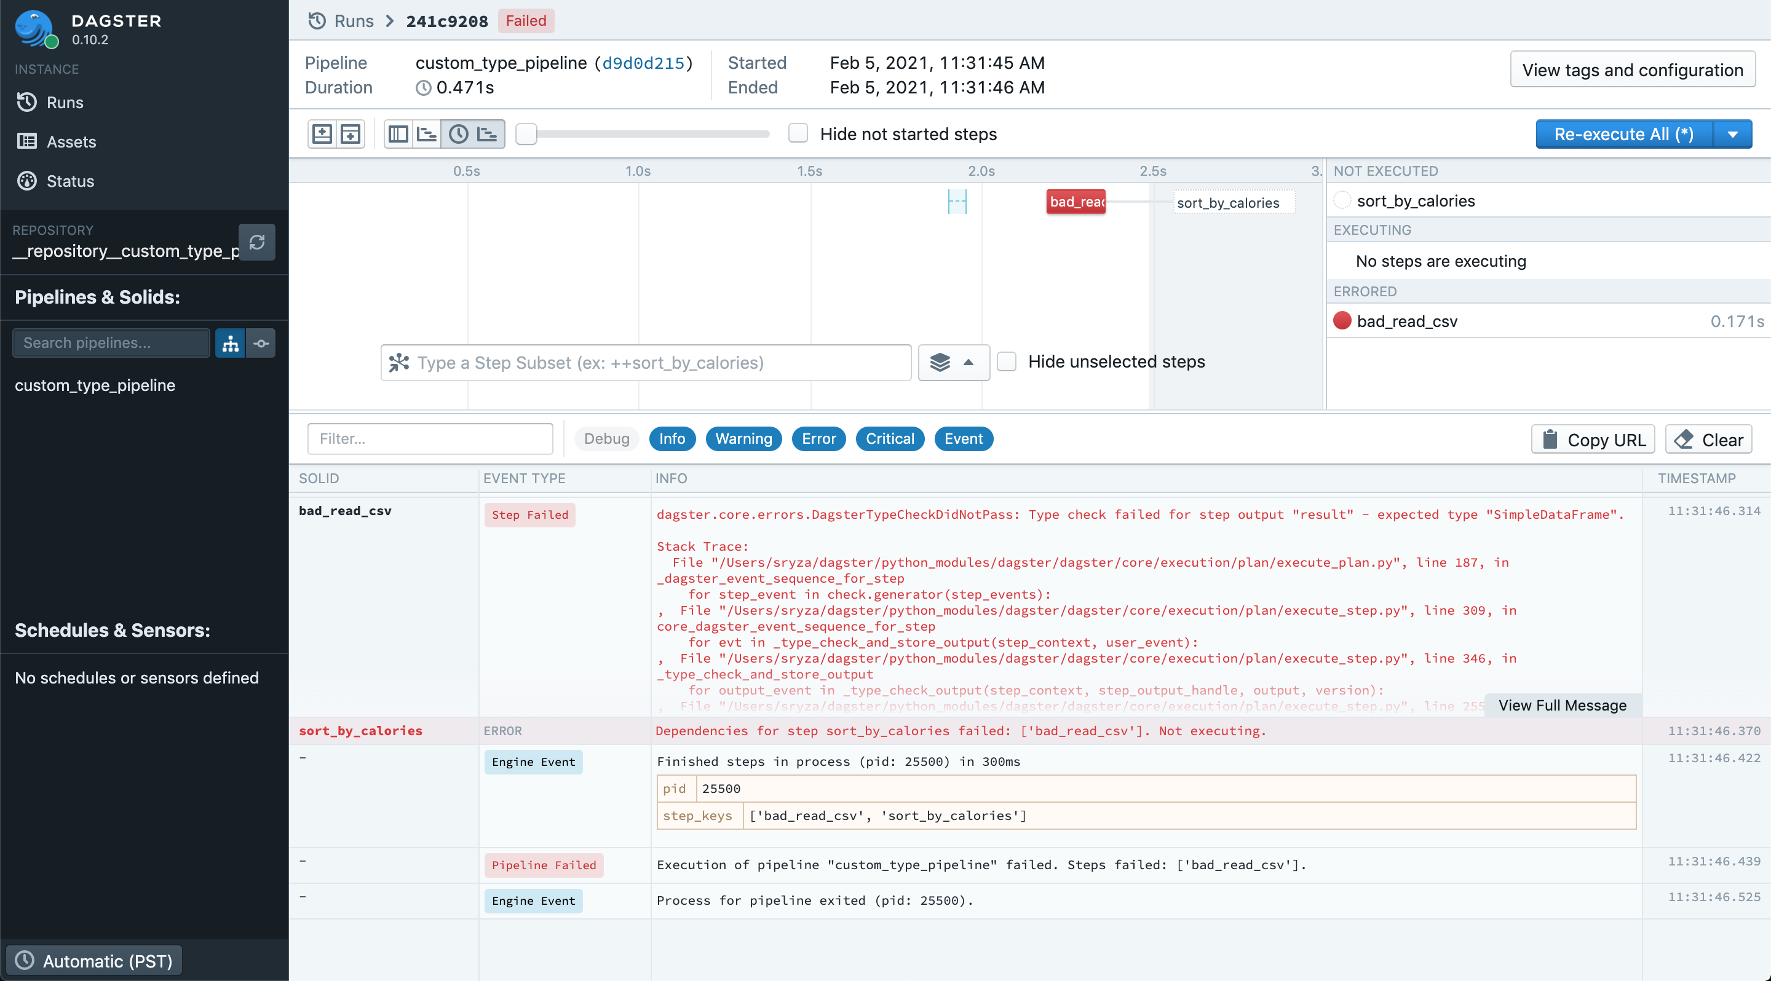Click the expand bottom panel icon

pos(351,133)
